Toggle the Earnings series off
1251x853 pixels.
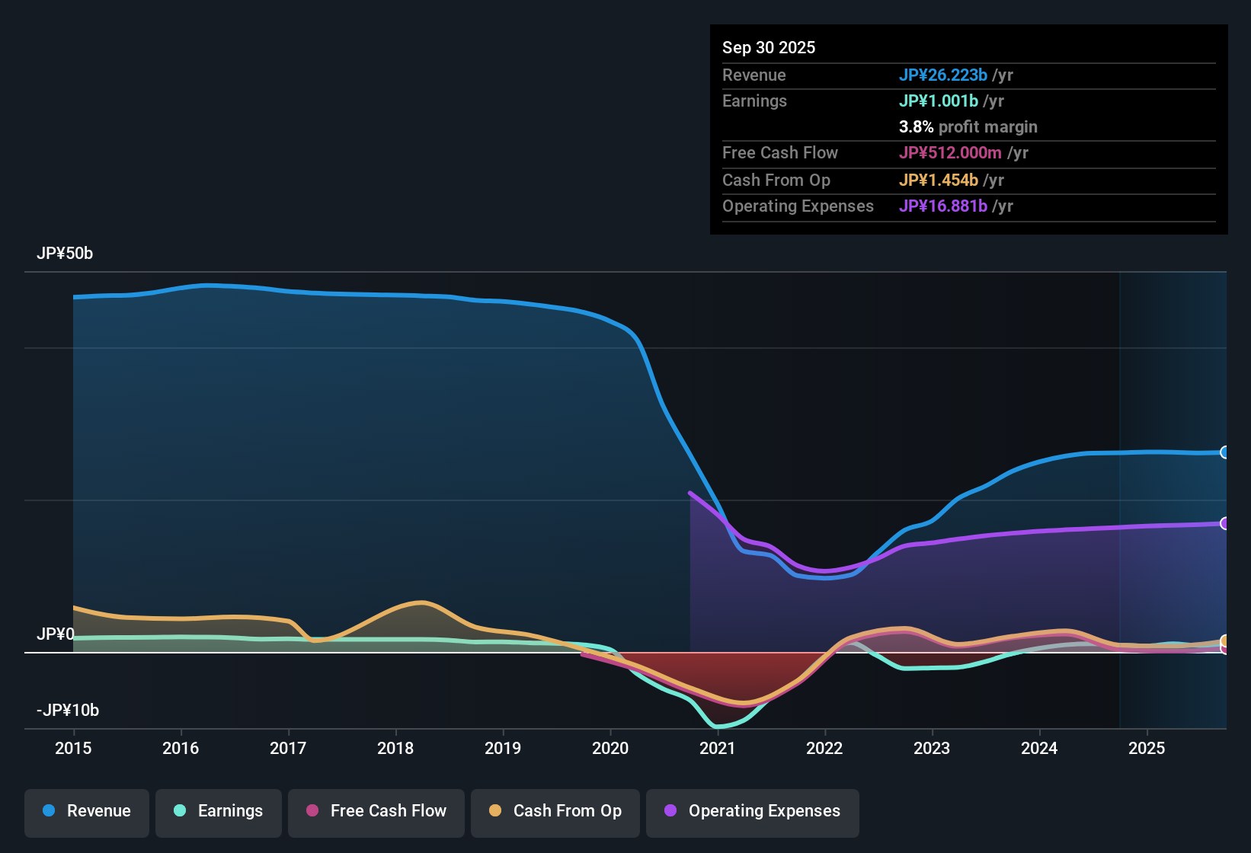pos(219,811)
